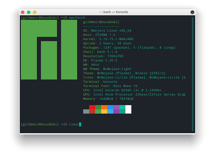Screen dimensions: 215x156
Task: Click the yellow window button
Action: (35, 12)
